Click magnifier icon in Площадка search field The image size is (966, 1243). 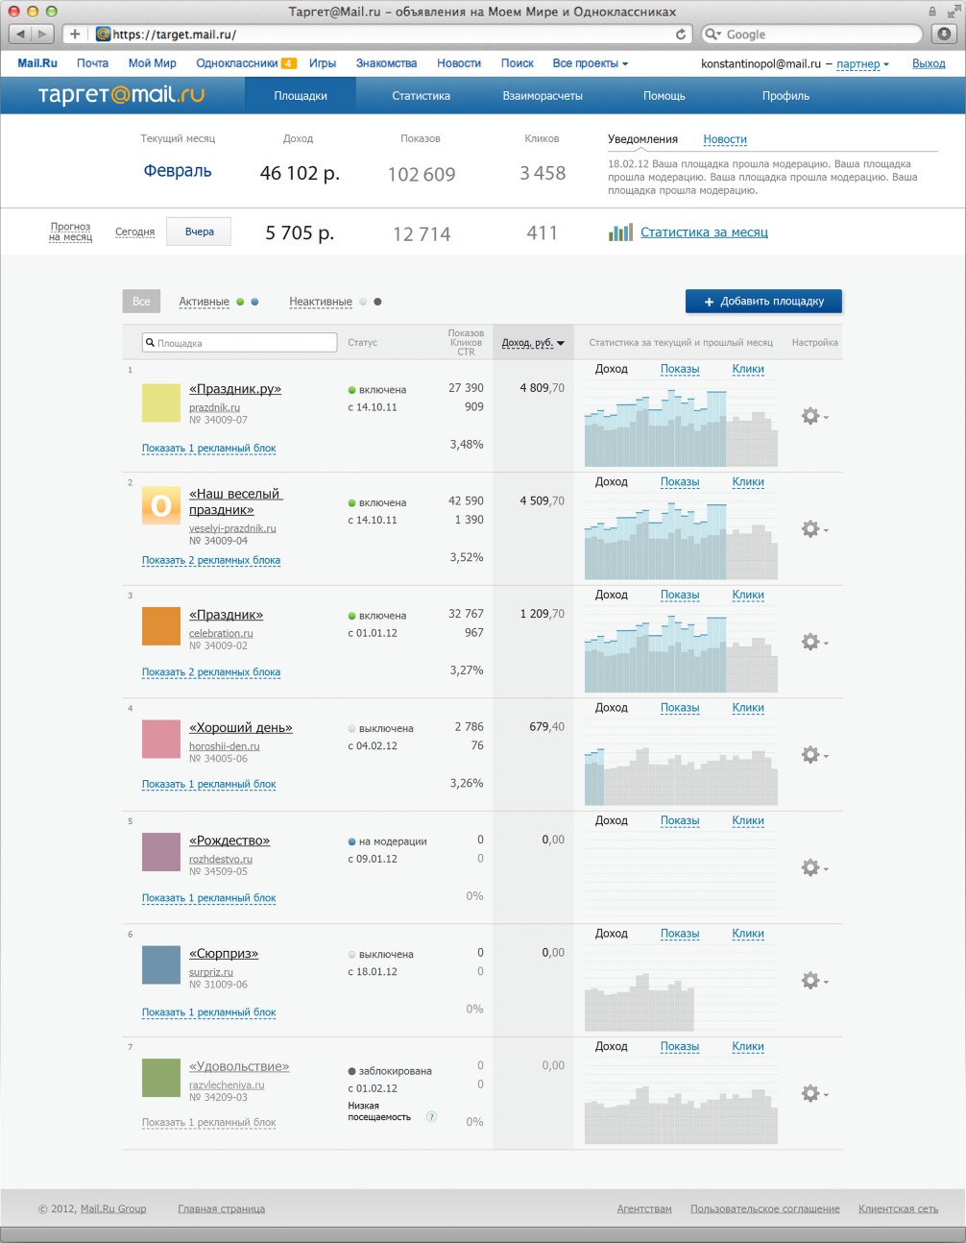150,342
